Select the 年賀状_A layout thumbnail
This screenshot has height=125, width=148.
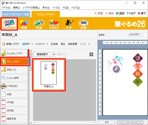coord(49,75)
